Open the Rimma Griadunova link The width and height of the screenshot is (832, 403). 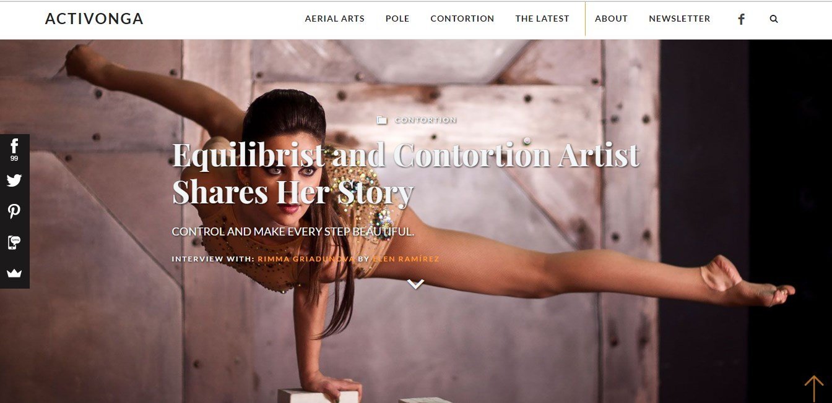pos(306,259)
